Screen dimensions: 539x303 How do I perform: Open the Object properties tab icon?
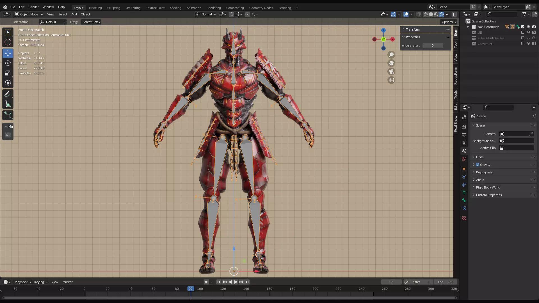pos(464,169)
